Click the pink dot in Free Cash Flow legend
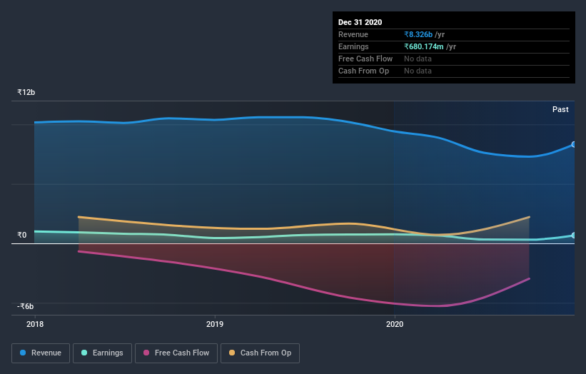The height and width of the screenshot is (374, 586). pyautogui.click(x=146, y=353)
